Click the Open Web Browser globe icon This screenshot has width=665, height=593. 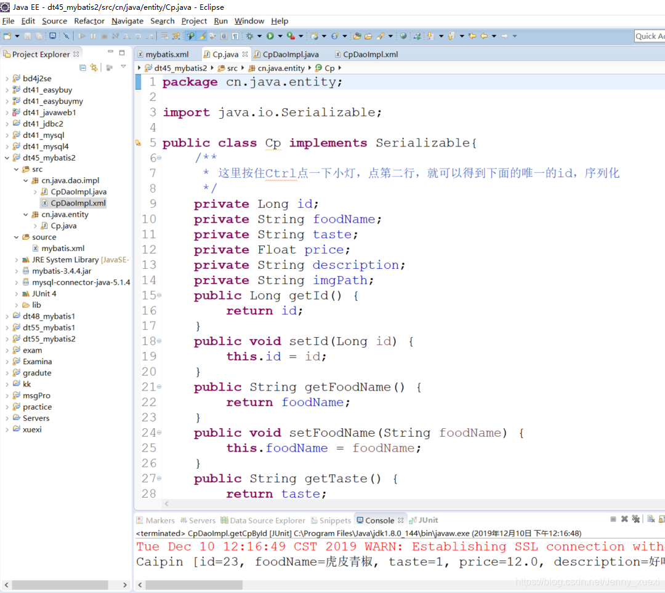403,36
